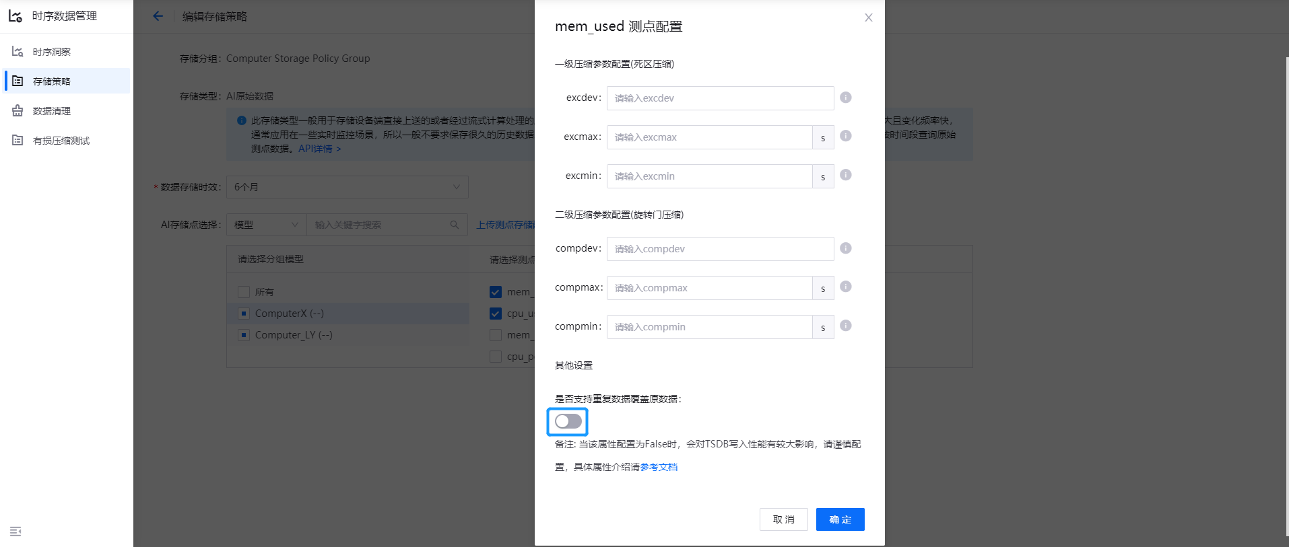Screen dimensions: 1289x547
Task: Check the unchecked mem_ measurement checkbox
Action: point(496,335)
